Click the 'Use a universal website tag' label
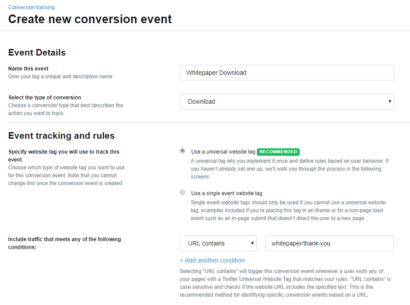410x305 pixels. tap(223, 152)
